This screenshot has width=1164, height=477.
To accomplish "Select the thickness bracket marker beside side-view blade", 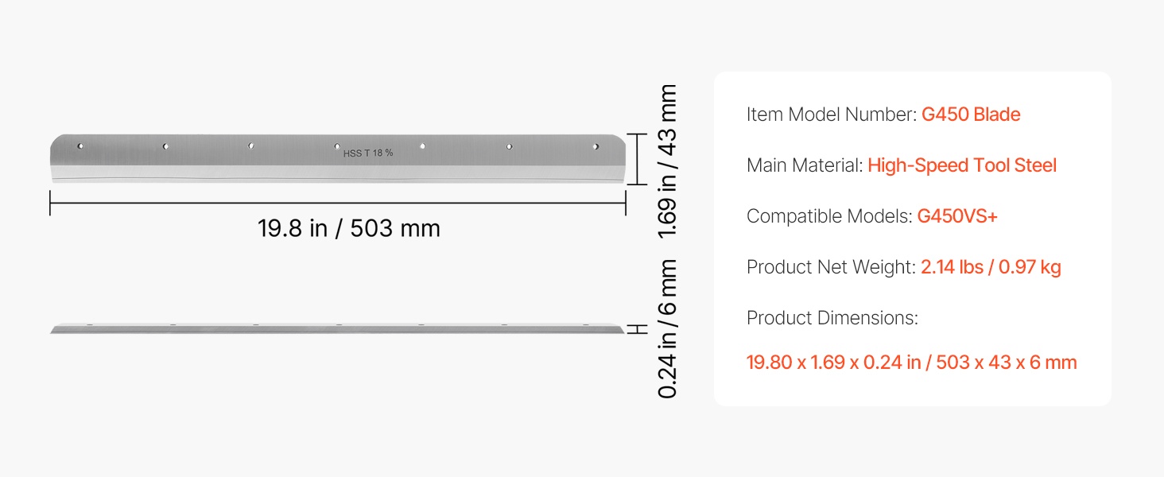I will tap(636, 329).
